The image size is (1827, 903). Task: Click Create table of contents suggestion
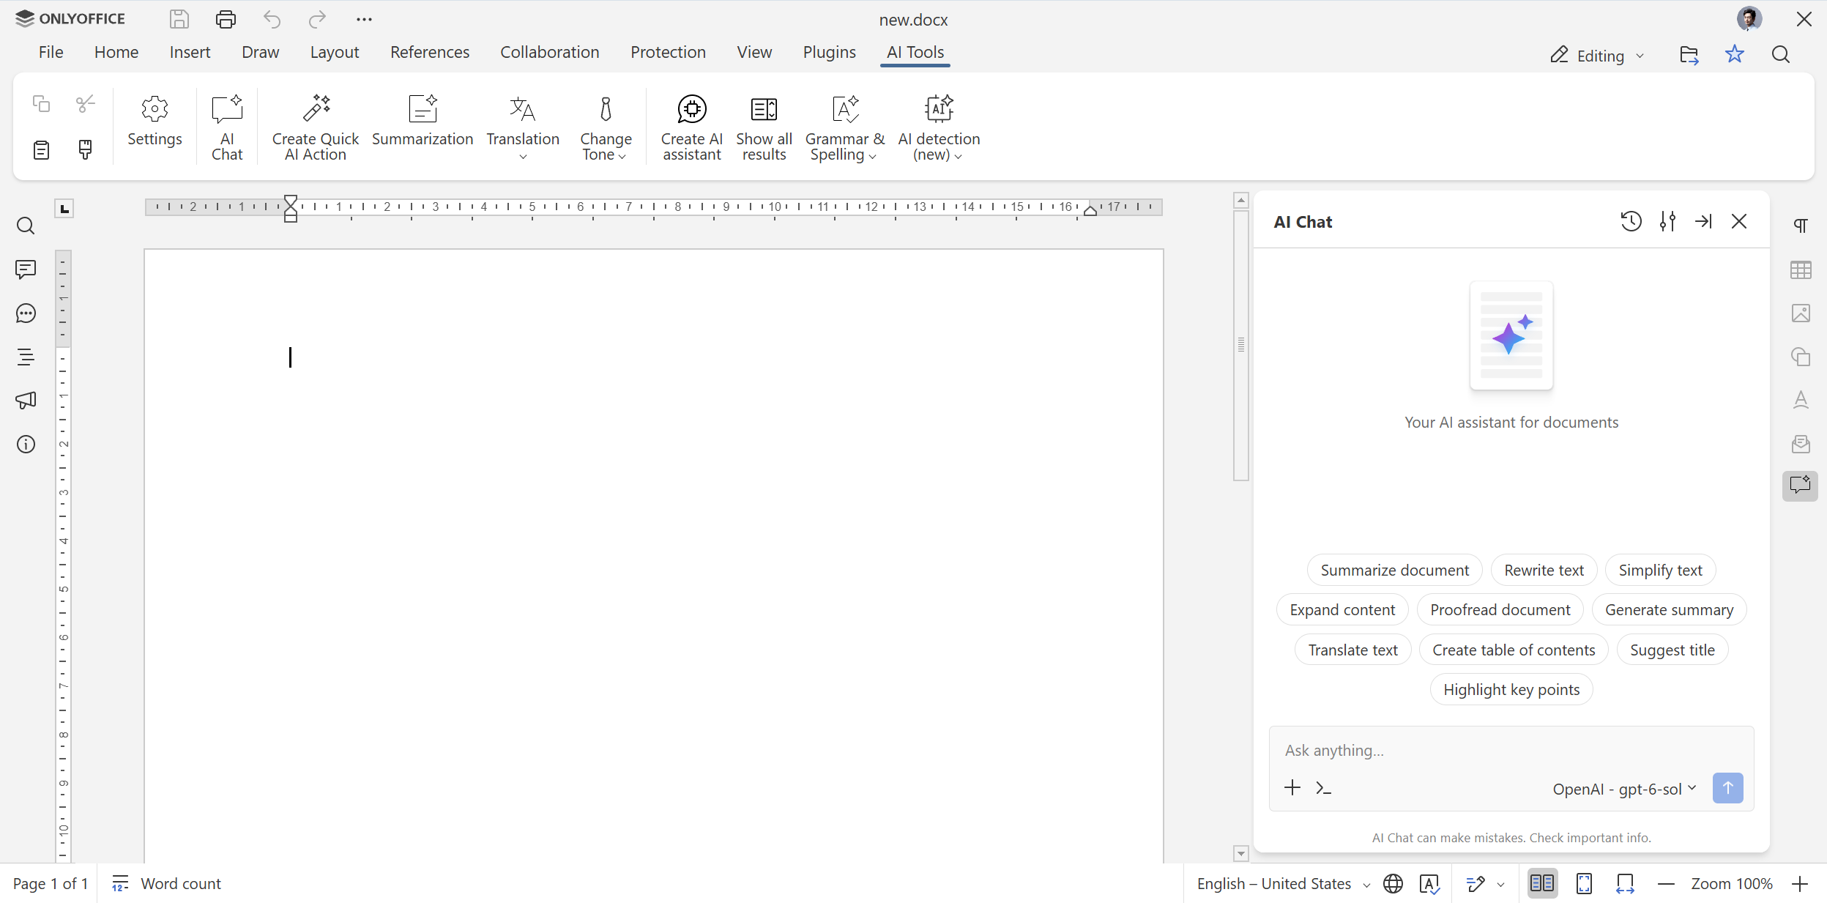(x=1513, y=650)
